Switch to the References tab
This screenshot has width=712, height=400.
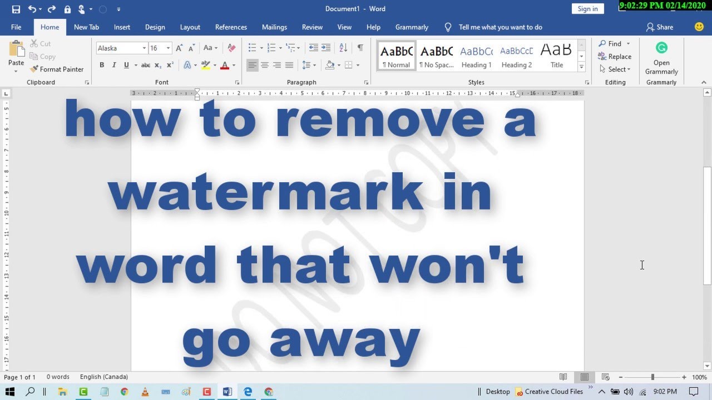tap(231, 27)
